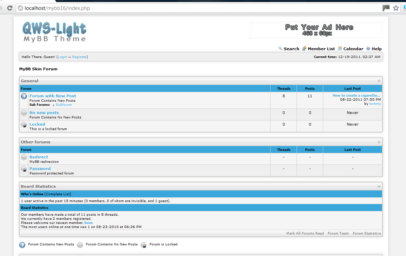Viewport: 406px width, 256px height.
Task: Click legend icon Forum is Locked
Action: (144, 245)
